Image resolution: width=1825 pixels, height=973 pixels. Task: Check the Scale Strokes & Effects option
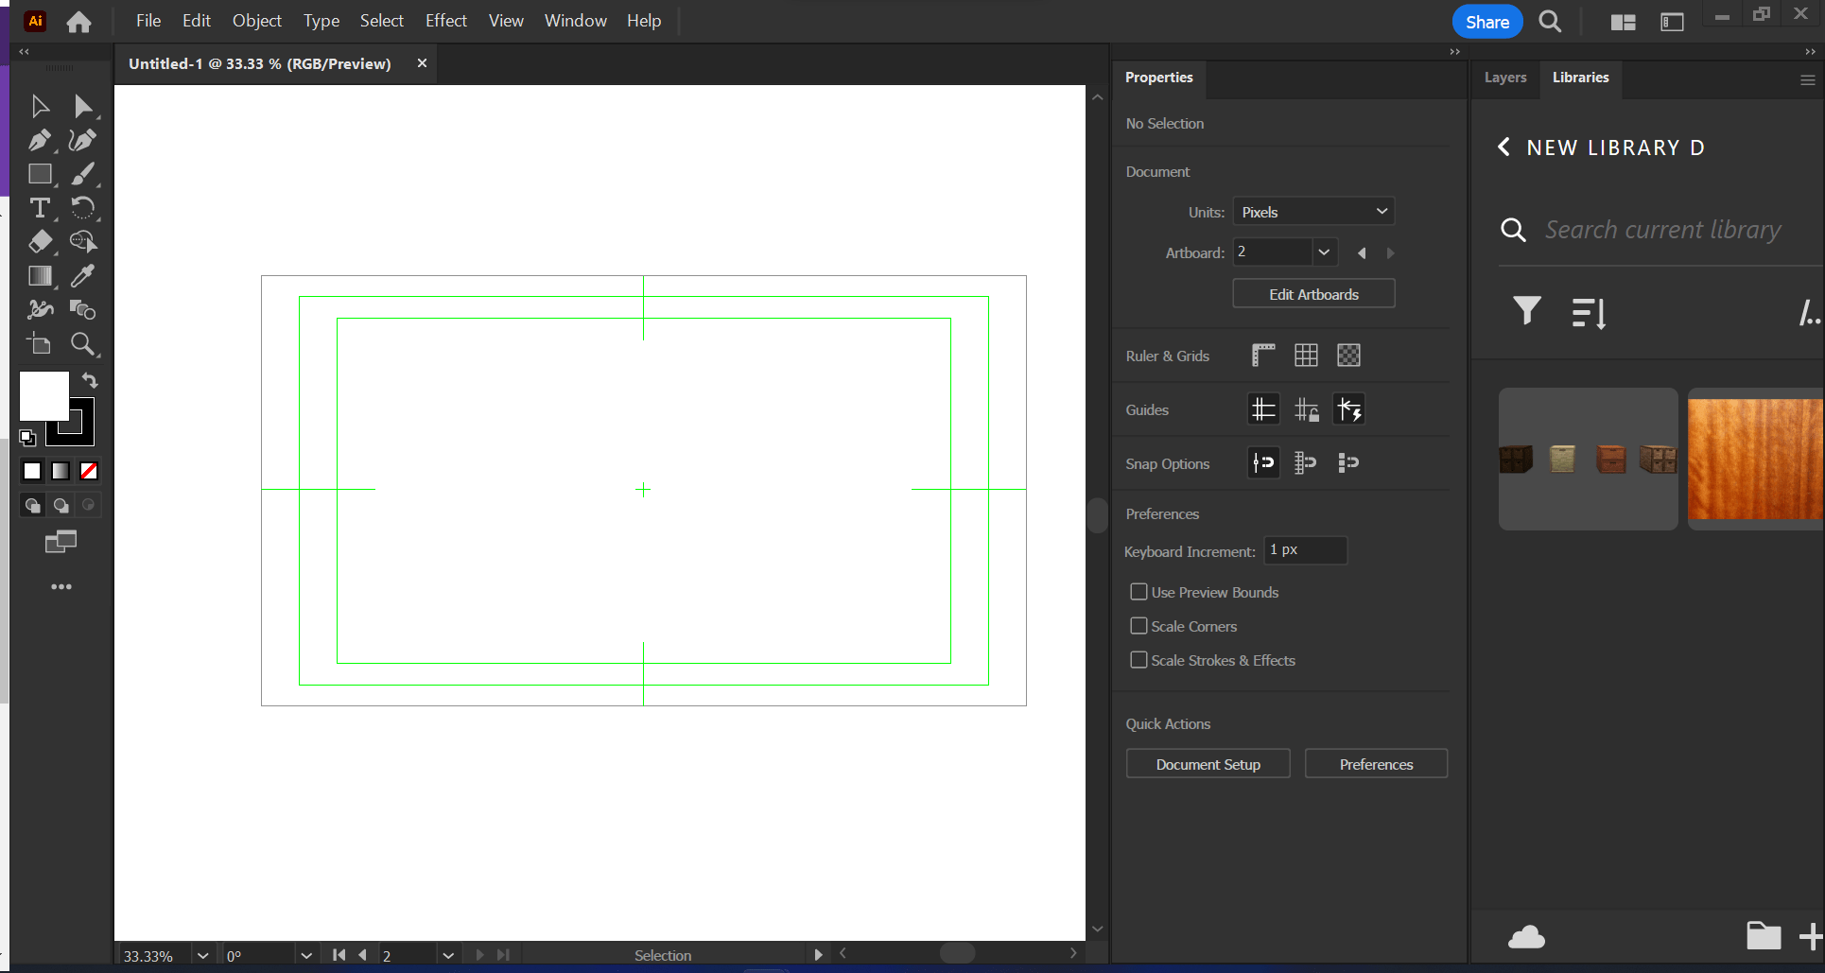coord(1139,660)
